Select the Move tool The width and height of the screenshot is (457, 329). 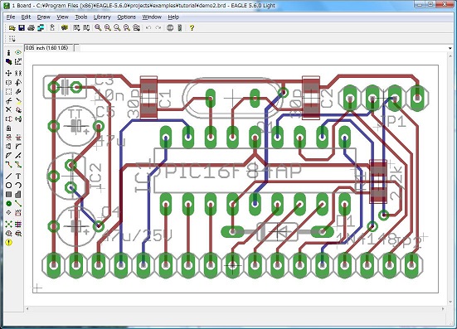click(x=9, y=73)
